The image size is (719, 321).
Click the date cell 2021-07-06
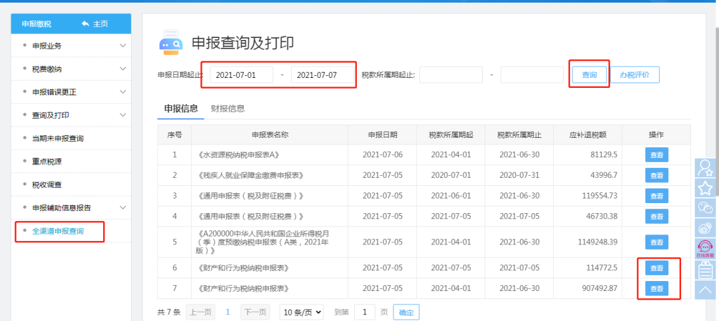382,155
